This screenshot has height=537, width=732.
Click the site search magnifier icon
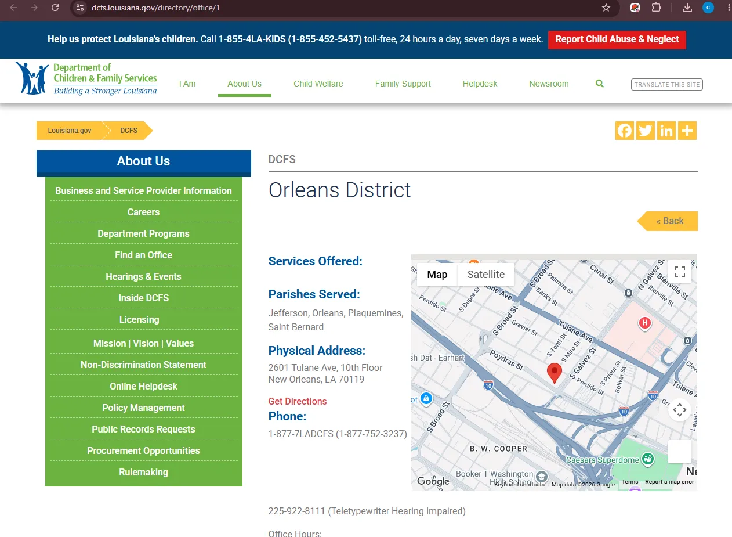(600, 84)
